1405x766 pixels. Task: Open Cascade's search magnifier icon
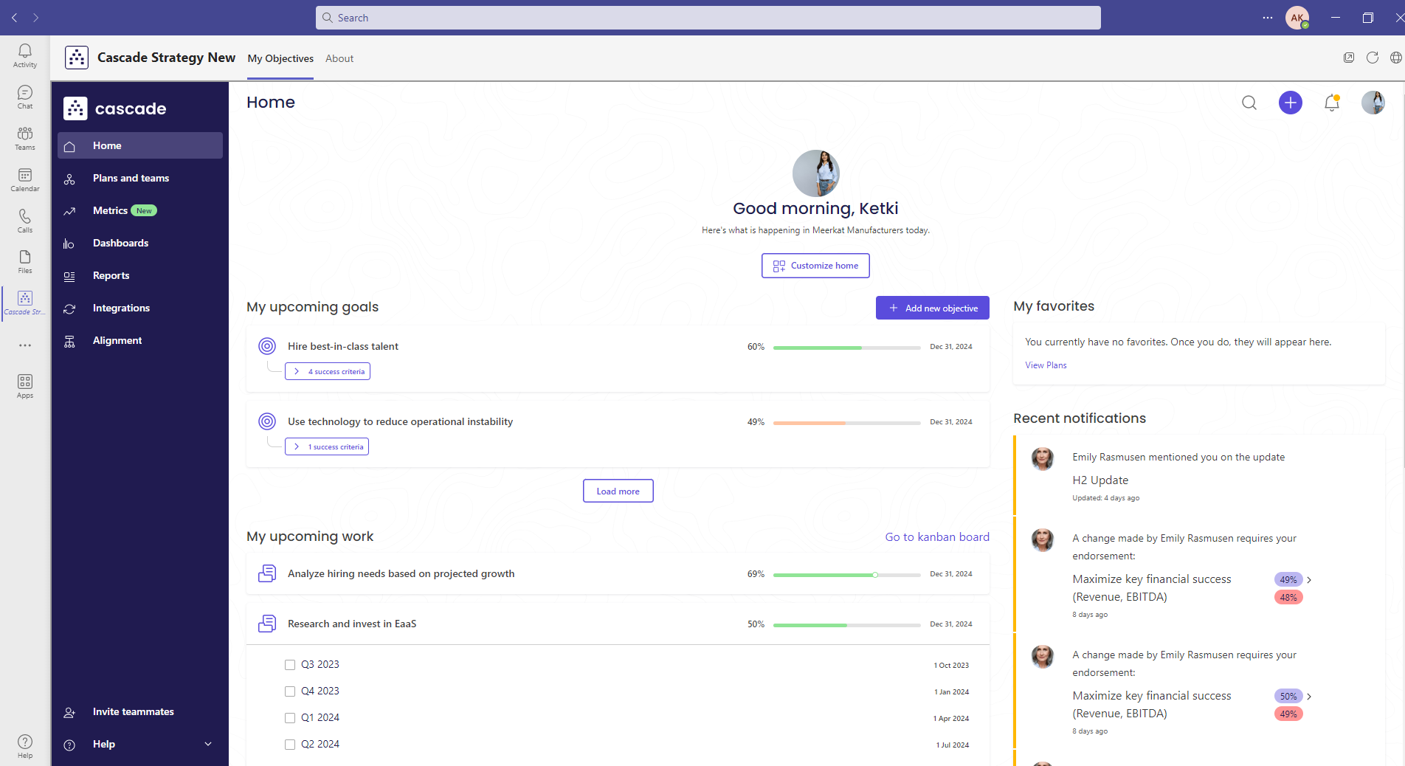point(1249,103)
